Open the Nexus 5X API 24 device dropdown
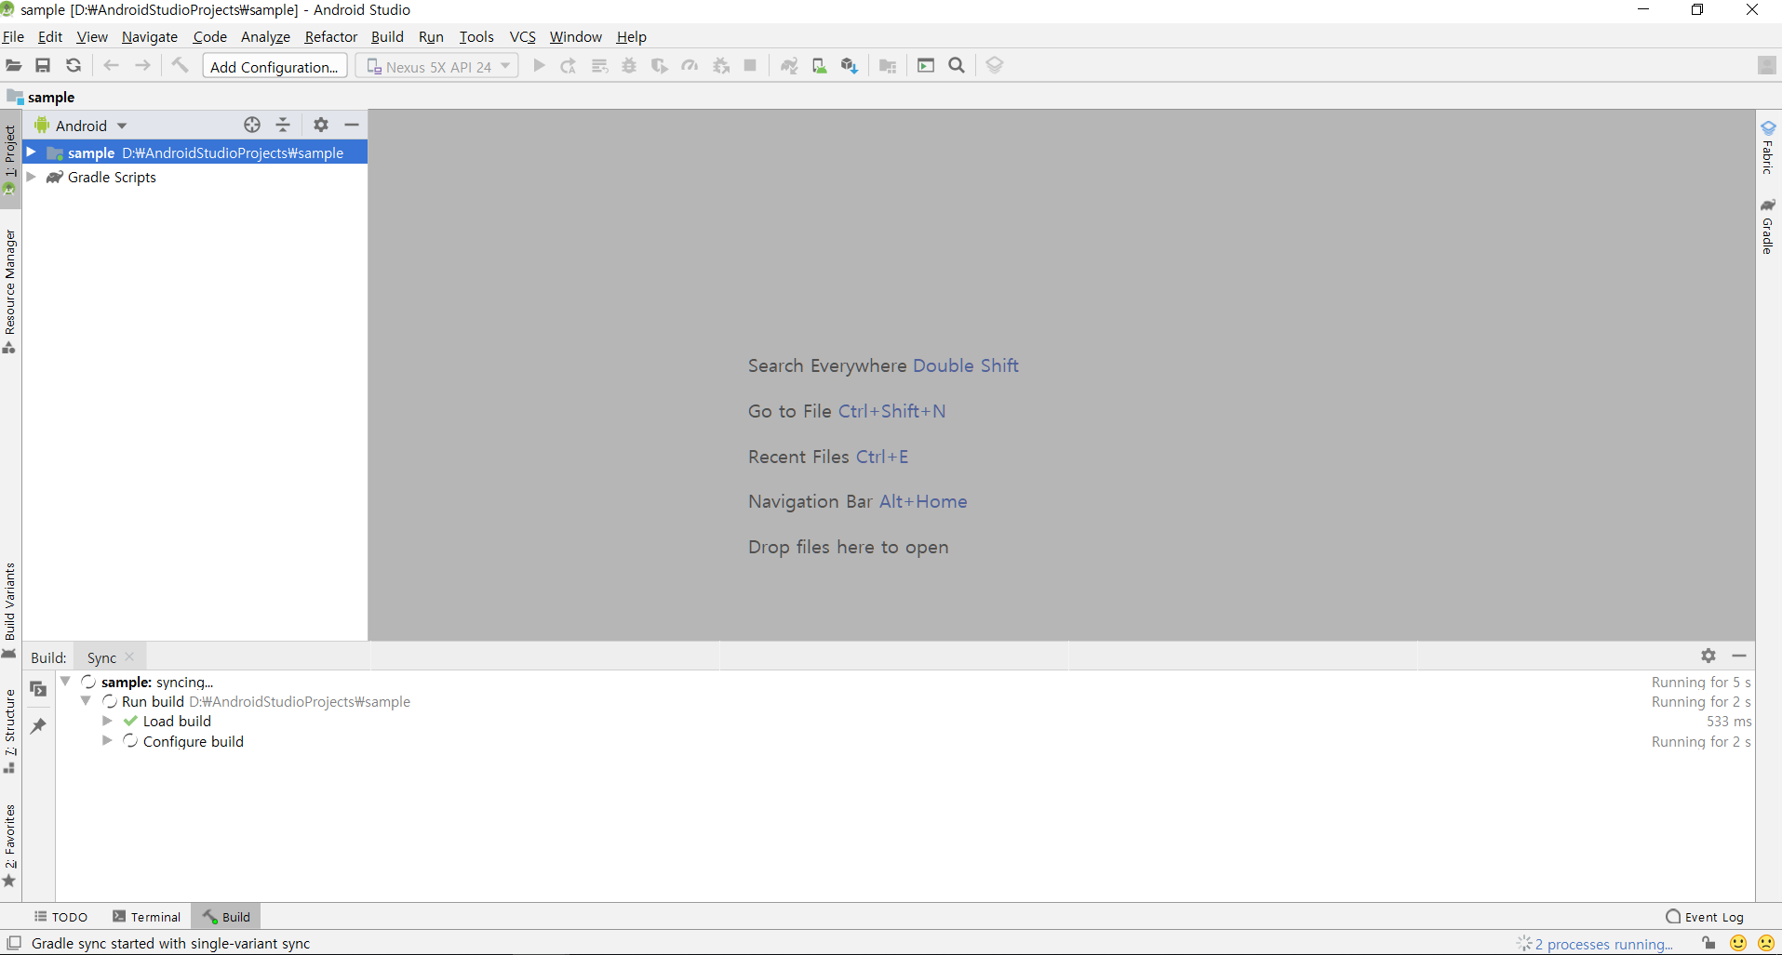The image size is (1782, 955). pyautogui.click(x=437, y=67)
